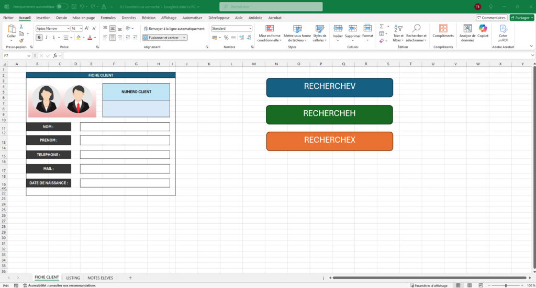Open the Mise en forme conditionnelle dropdown

[x=270, y=32]
